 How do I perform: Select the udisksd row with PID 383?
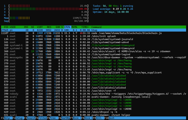(x=93, y=88)
